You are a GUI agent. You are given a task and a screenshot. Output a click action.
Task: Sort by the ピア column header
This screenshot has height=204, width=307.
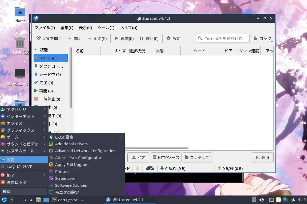coord(220,51)
